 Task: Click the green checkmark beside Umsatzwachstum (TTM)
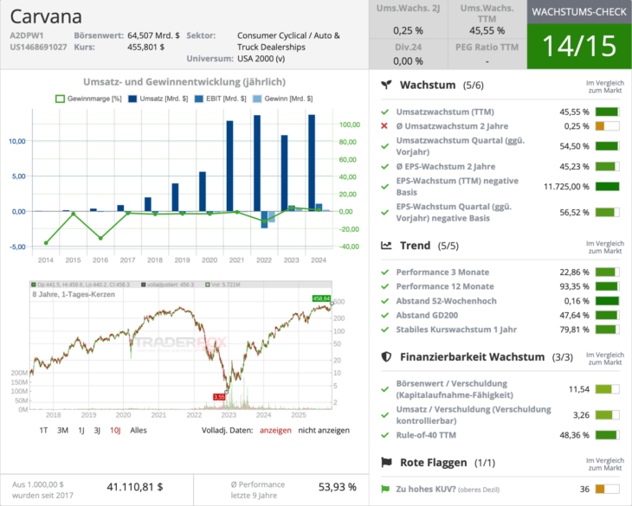pos(384,112)
